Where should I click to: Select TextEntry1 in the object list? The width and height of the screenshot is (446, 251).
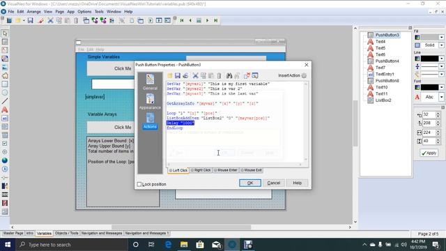click(385, 74)
